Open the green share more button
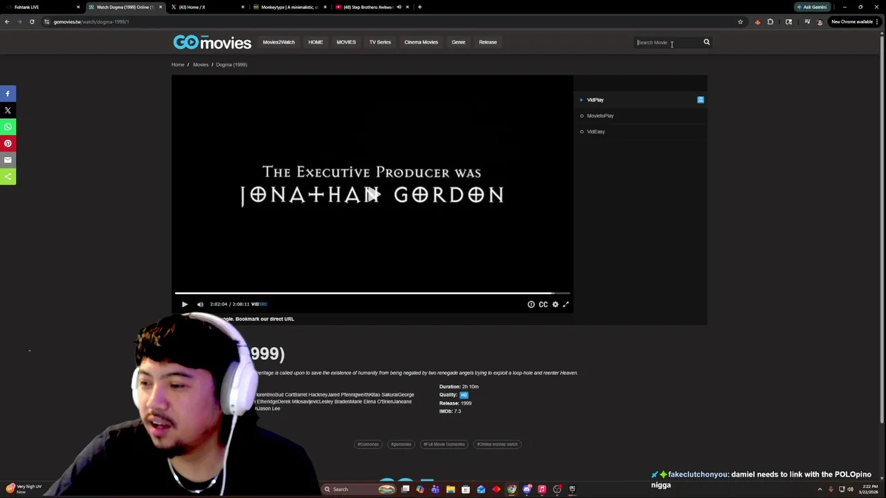886x498 pixels. tap(8, 177)
